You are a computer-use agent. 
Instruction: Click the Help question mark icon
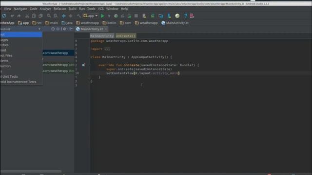pos(185,16)
